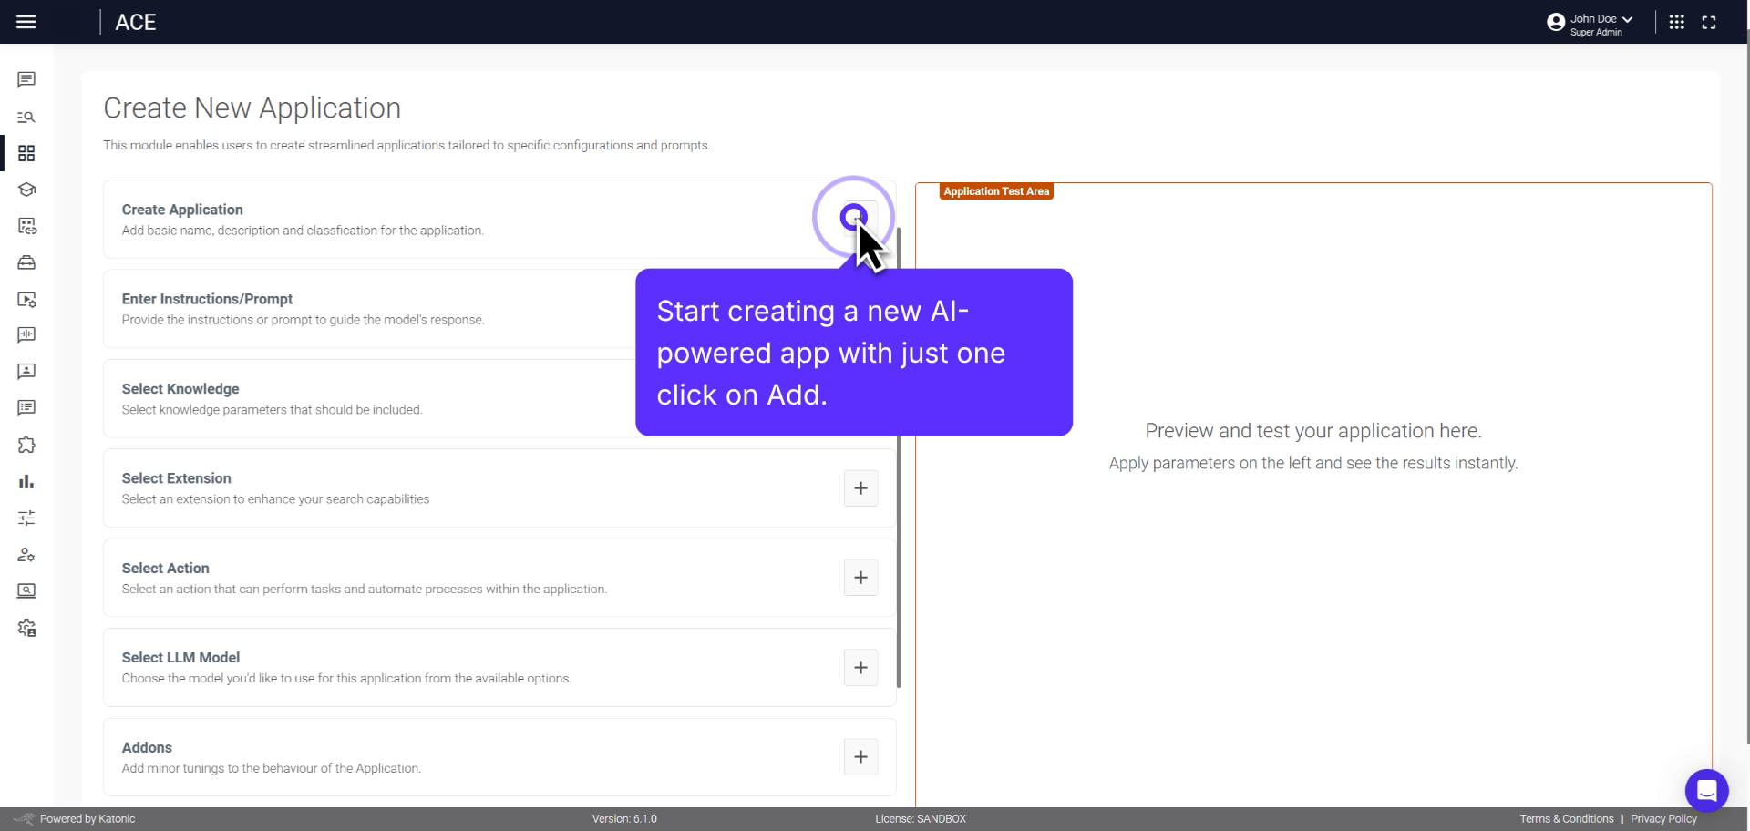Expand the Addons section
This screenshot has height=831, width=1750.
tap(860, 756)
